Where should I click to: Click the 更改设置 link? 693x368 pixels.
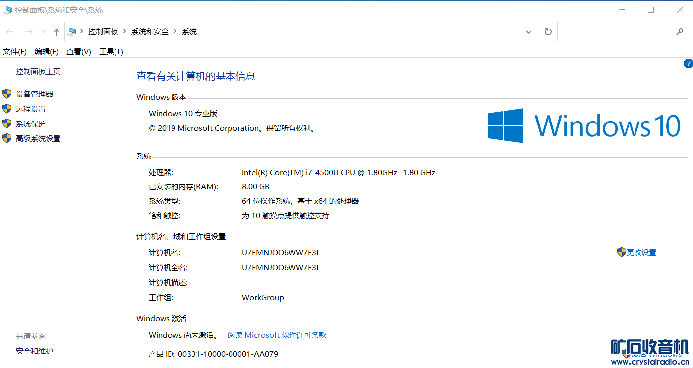(641, 252)
